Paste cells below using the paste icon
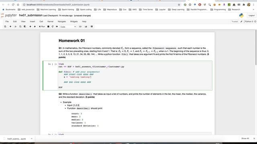This screenshot has height=144, width=257. click(25, 27)
